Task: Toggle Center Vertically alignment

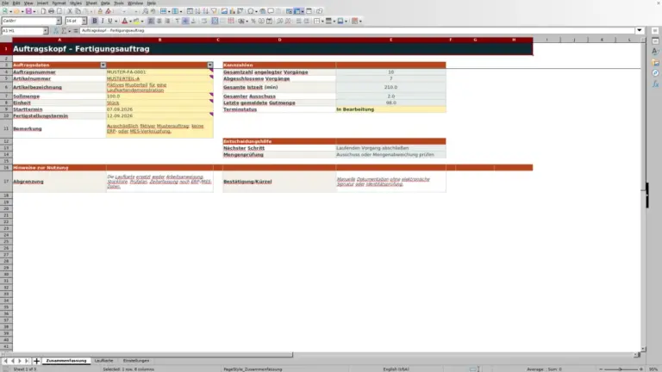Action: tap(185, 21)
